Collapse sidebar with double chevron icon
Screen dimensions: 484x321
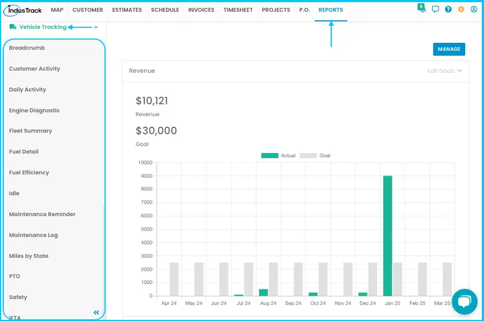click(96, 312)
